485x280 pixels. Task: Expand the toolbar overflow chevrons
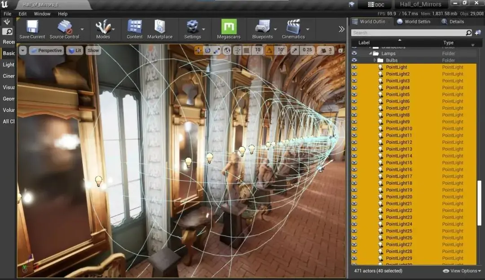point(341,29)
